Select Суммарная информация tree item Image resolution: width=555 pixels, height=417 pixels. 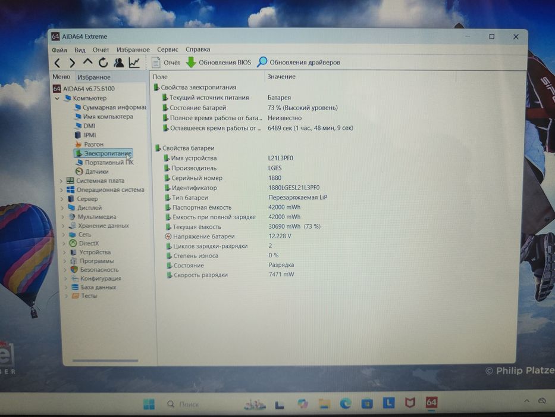pos(110,107)
